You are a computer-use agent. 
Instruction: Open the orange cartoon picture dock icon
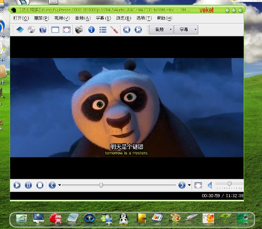(208, 219)
